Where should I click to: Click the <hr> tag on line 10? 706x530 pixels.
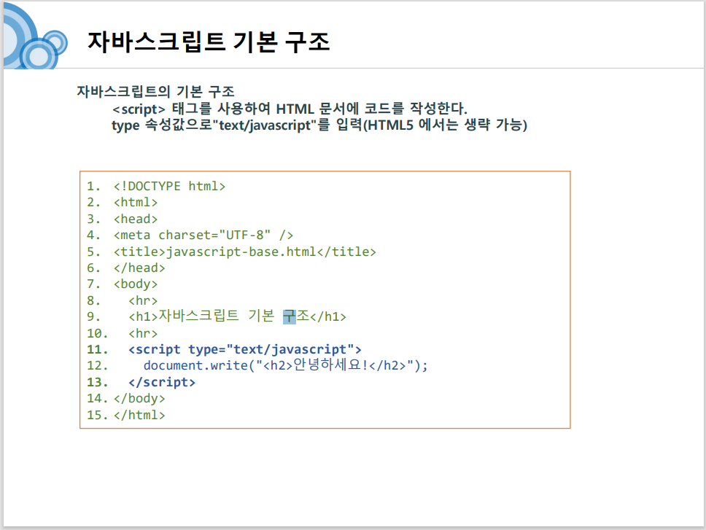tap(143, 333)
